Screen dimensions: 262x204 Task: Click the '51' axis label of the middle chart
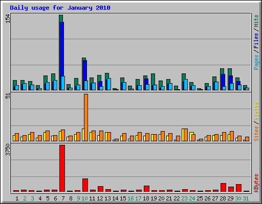tap(8, 96)
